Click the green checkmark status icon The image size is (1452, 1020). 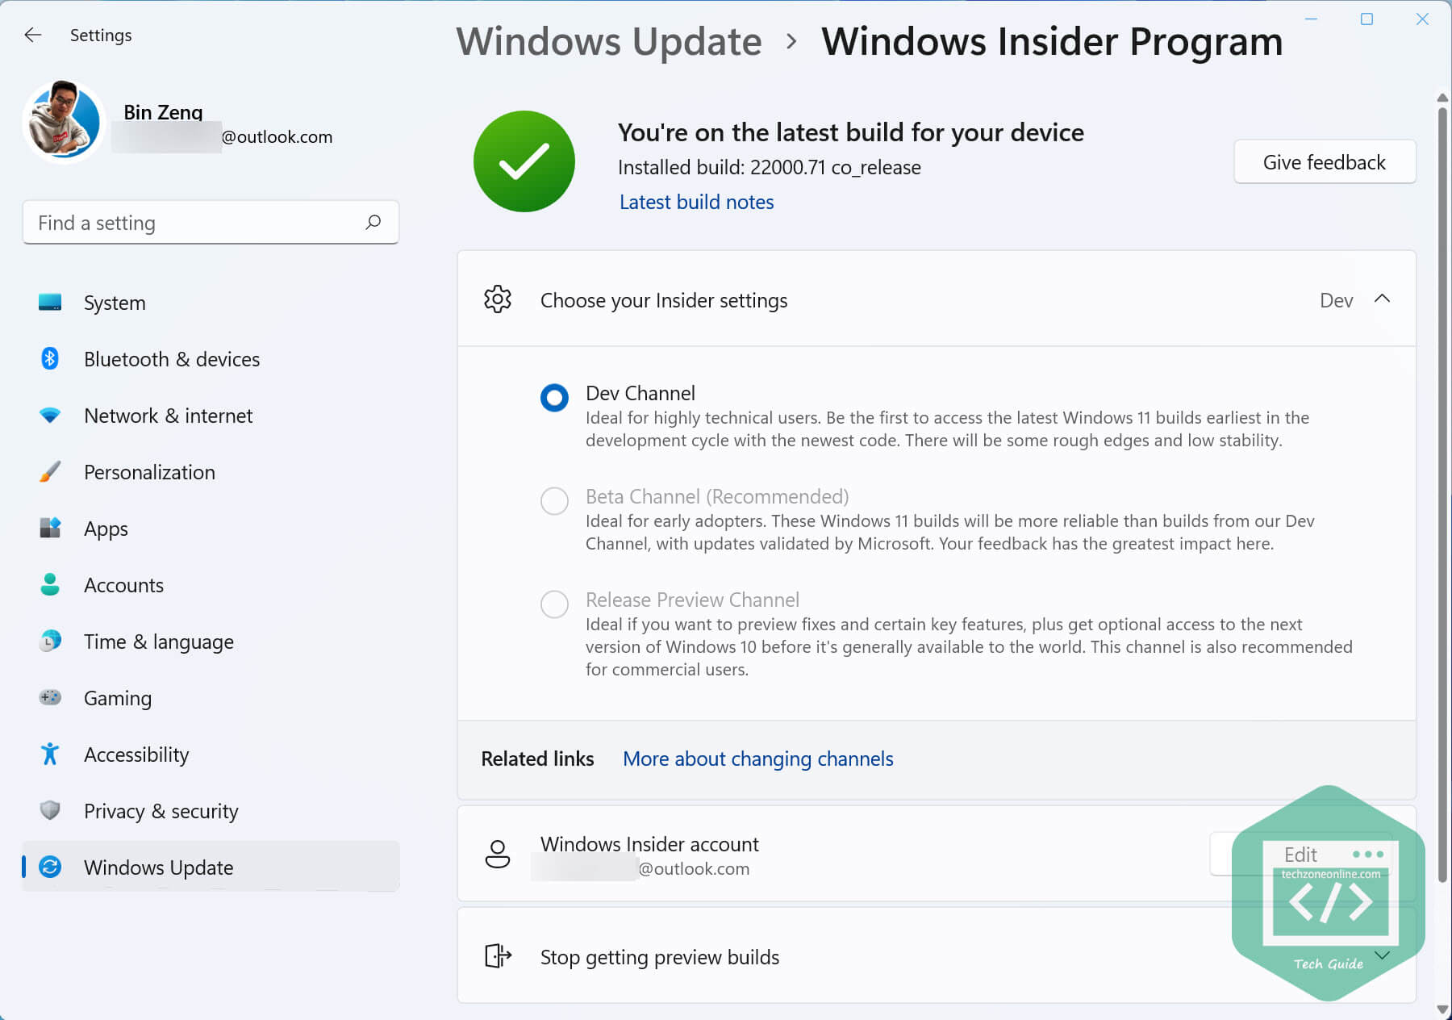pos(524,161)
